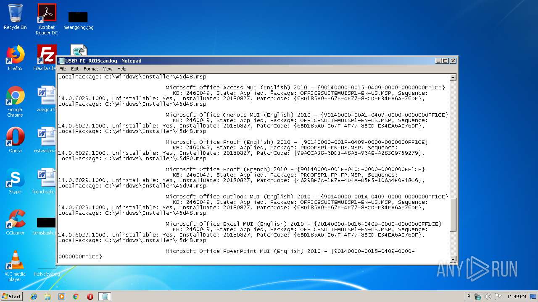Open the Start menu
Viewport: 538px width, 302px height.
coord(11,297)
